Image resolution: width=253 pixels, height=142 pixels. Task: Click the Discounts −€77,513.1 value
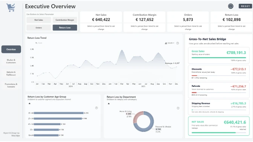point(238,69)
